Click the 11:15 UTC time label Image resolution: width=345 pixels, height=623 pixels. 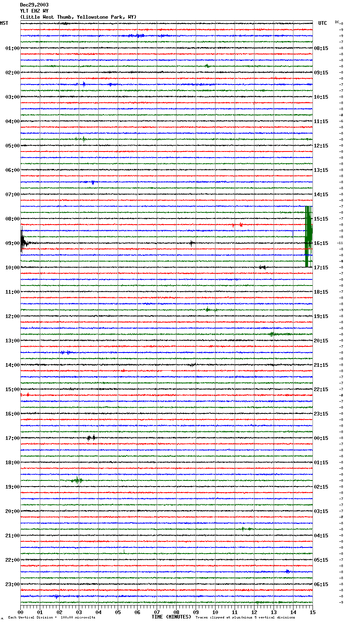pos(321,121)
